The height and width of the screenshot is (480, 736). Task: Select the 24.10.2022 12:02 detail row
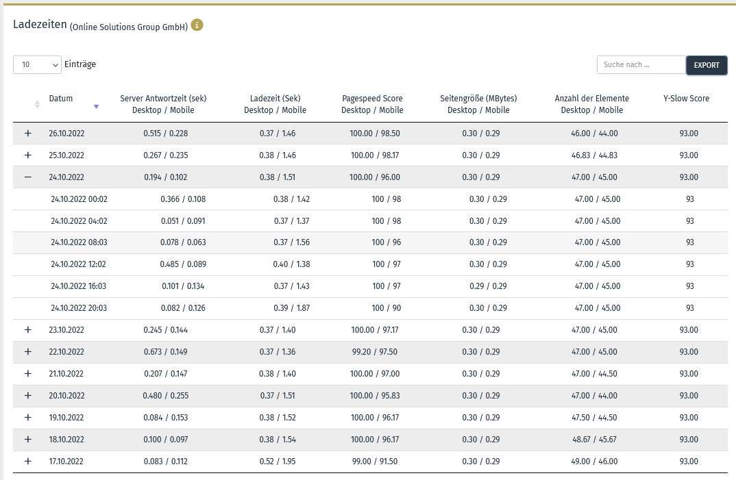click(370, 264)
